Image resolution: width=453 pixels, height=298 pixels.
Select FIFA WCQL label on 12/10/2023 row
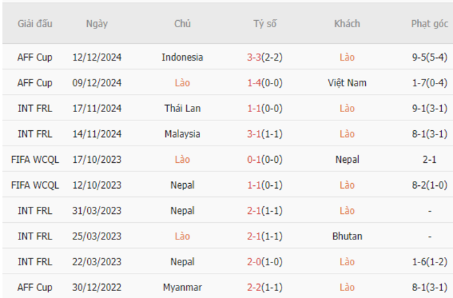pyautogui.click(x=35, y=185)
